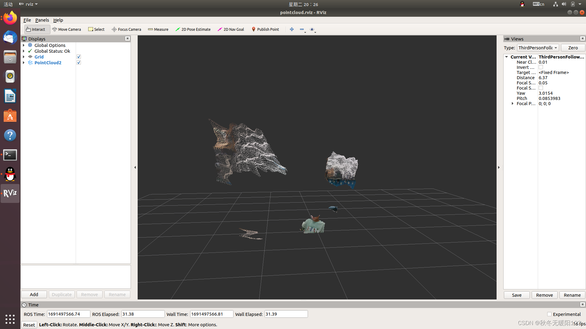The image size is (586, 329).
Task: Click the Add display button
Action: 34,295
